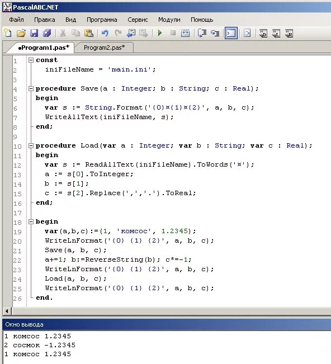Viewport: 331px width, 364px height.
Task: Click the first output line '1 комсос 1.2345'
Action: pyautogui.click(x=37, y=336)
